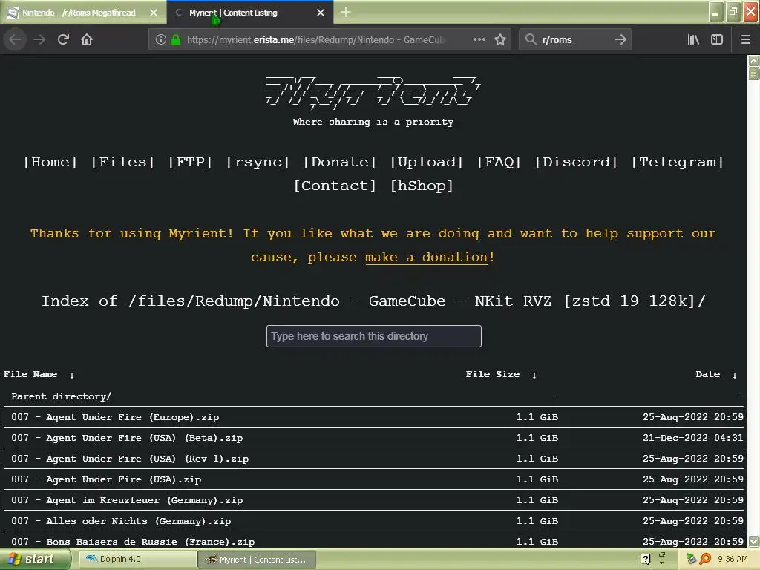Sort by File Name arrow
This screenshot has width=760, height=570.
pos(72,375)
